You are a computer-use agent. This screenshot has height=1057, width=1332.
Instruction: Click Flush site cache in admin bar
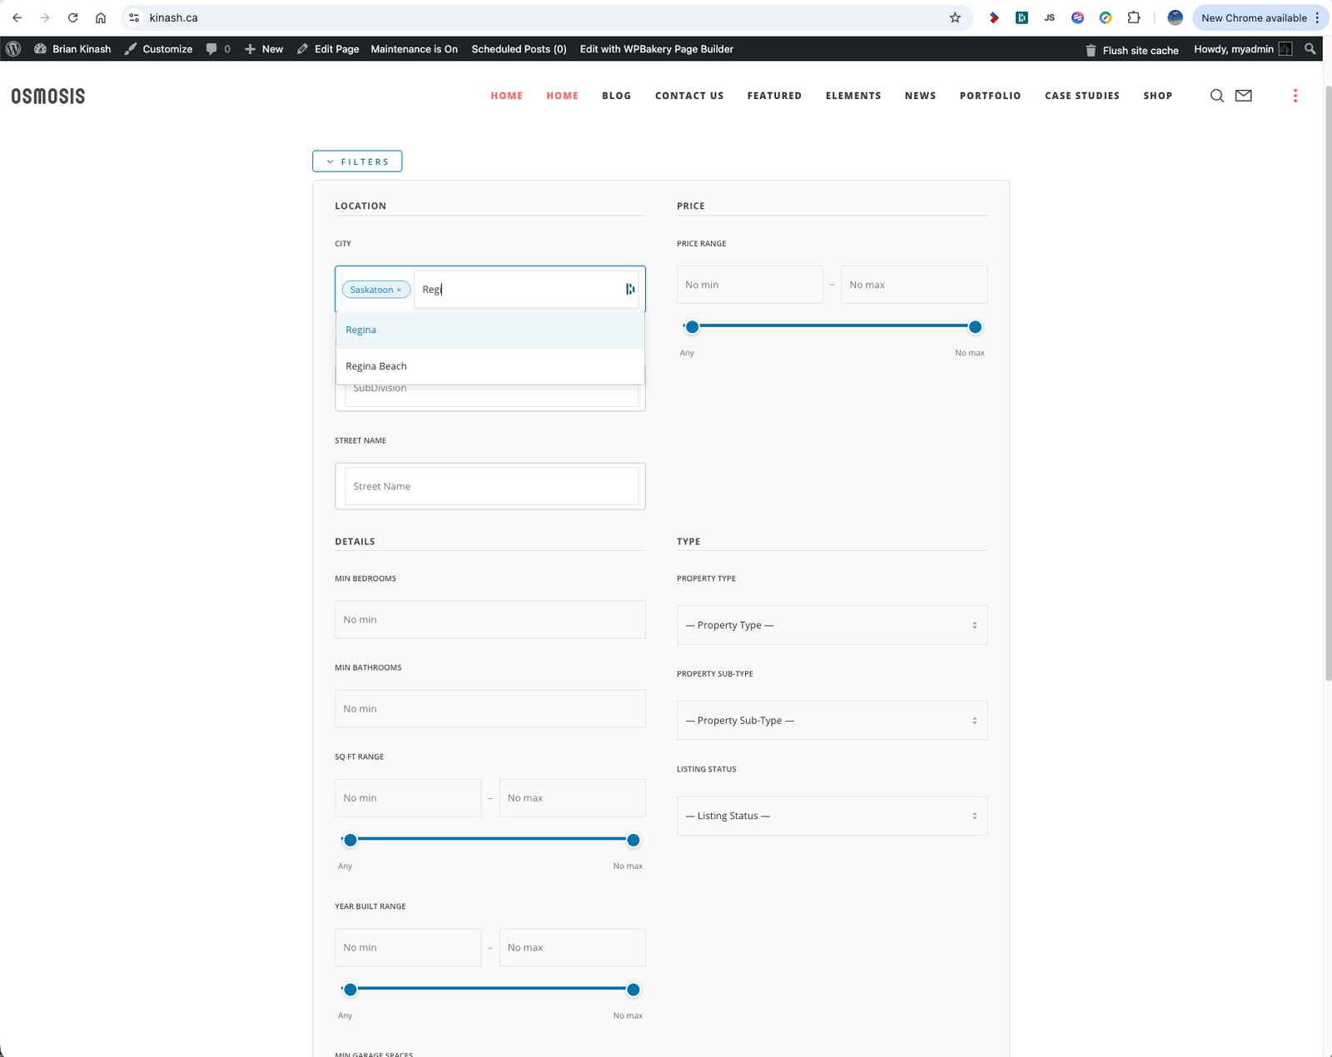(1131, 50)
